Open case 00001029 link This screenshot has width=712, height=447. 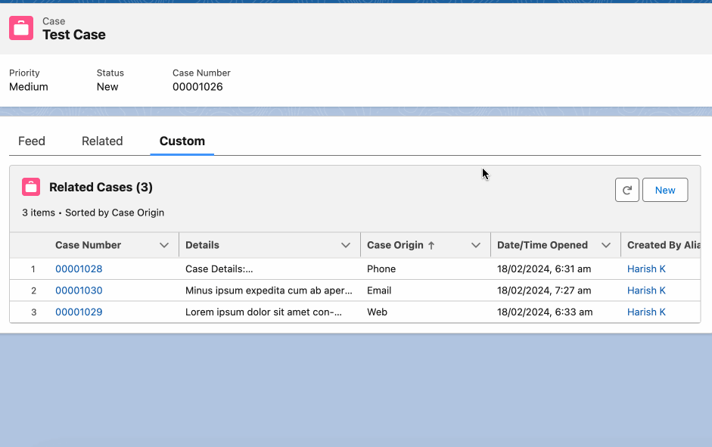tap(79, 312)
